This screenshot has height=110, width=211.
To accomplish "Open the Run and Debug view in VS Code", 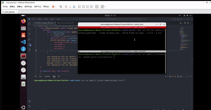I will point(30,39).
